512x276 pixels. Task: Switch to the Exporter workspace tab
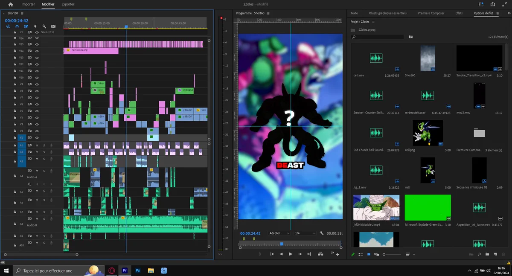point(68,4)
